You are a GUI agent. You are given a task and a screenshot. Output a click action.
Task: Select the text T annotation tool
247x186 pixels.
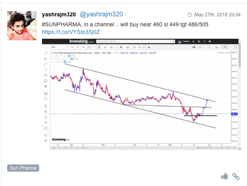46,70
